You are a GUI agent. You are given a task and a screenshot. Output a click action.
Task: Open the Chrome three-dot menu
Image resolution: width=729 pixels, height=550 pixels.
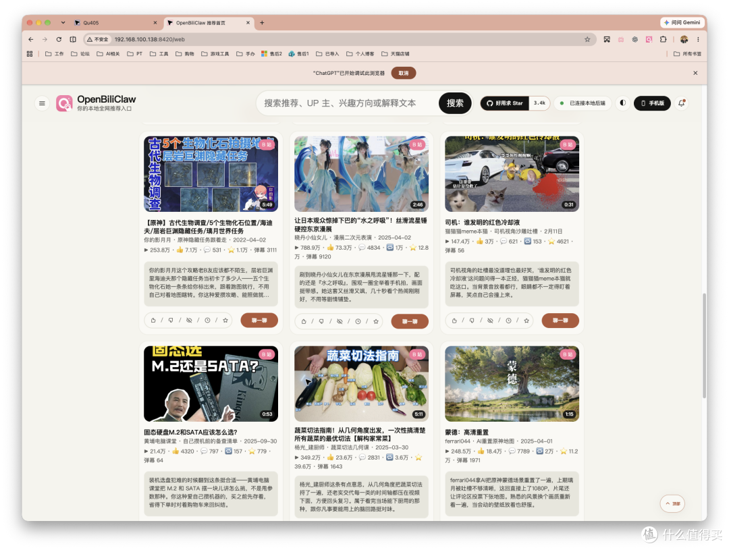(x=699, y=40)
